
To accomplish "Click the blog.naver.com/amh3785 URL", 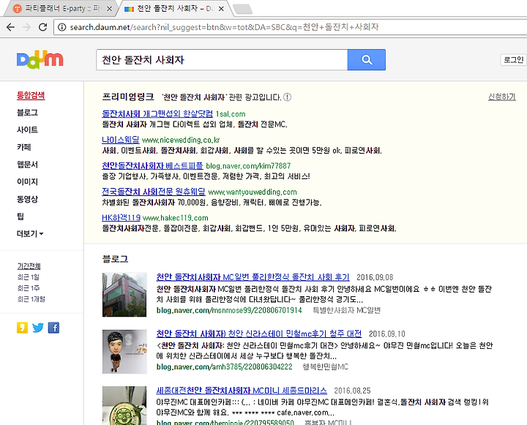I will tap(224, 366).
